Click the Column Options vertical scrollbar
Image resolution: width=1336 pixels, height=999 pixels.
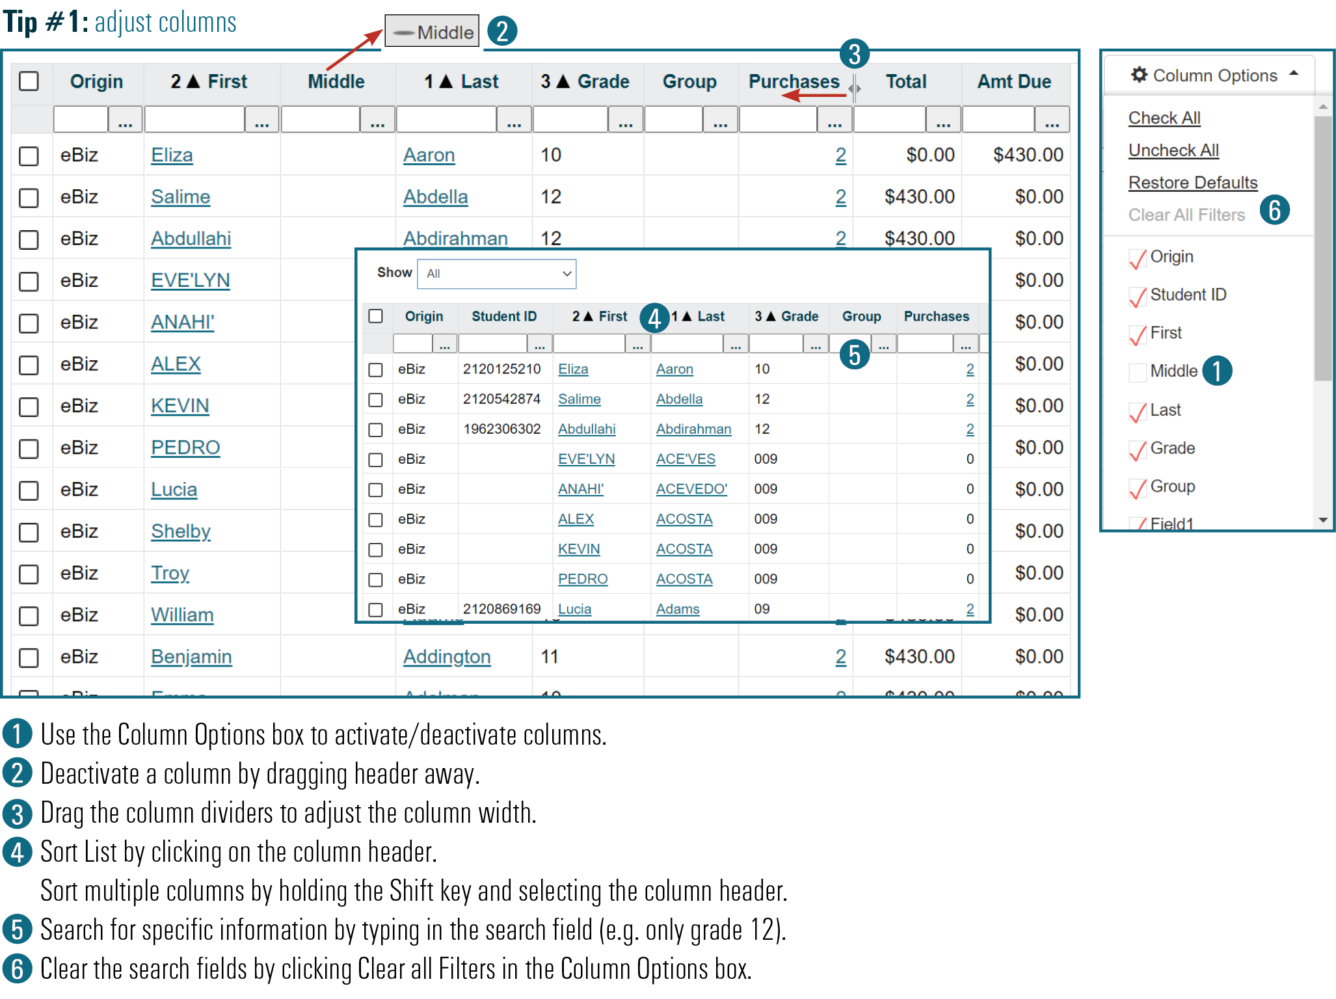[x=1322, y=247]
